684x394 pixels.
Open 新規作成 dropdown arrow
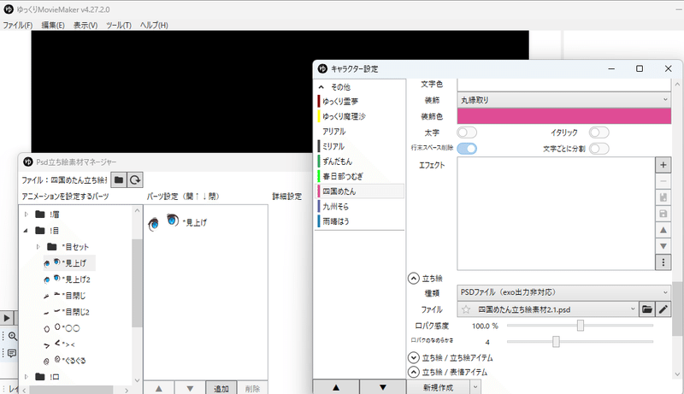475,387
